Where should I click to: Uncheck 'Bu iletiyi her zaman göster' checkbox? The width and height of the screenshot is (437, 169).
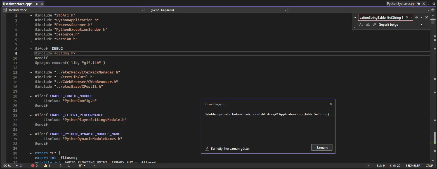(207, 148)
